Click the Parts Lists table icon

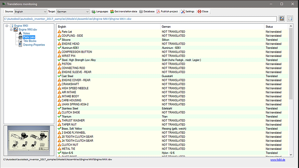20,37
